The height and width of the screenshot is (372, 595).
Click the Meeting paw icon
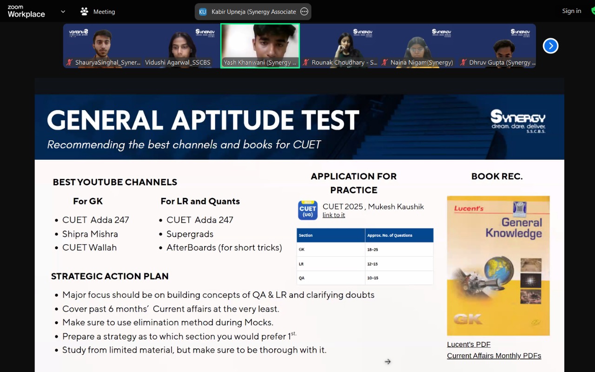coord(84,12)
